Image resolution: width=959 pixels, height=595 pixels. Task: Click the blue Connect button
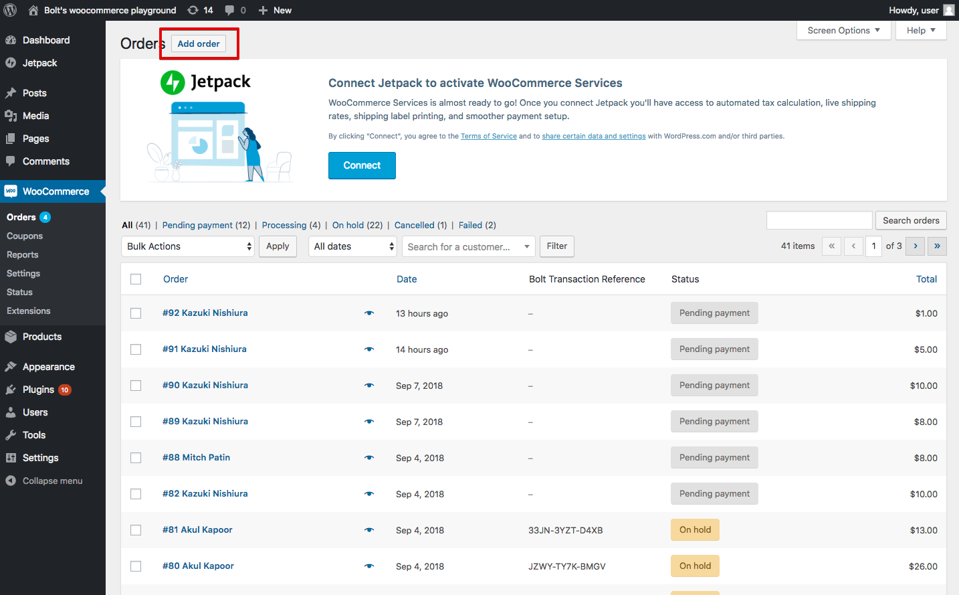click(x=362, y=165)
